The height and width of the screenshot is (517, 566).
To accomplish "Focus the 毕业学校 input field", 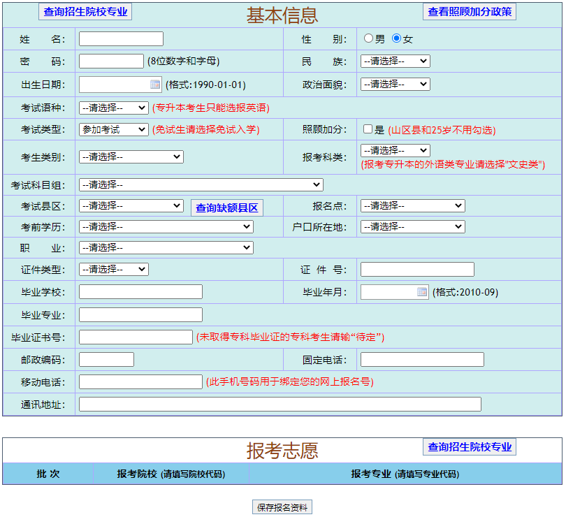I will pyautogui.click(x=140, y=292).
